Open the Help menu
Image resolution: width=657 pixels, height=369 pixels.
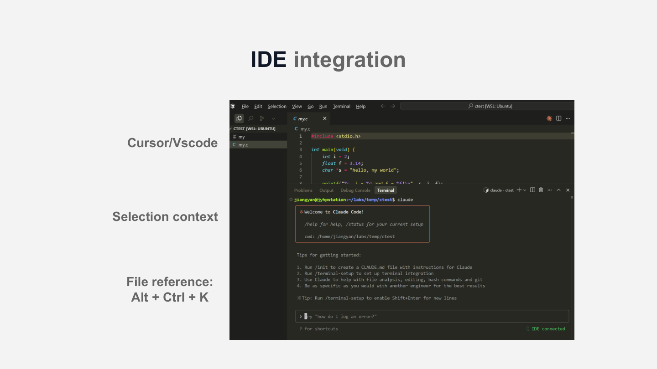pyautogui.click(x=361, y=106)
